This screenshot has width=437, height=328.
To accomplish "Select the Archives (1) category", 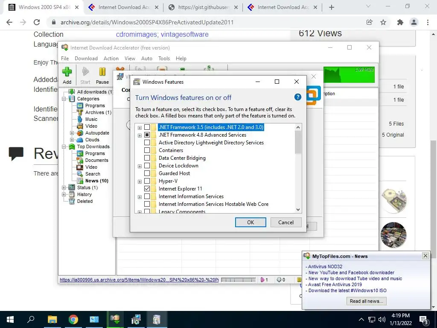I will pos(98,112).
